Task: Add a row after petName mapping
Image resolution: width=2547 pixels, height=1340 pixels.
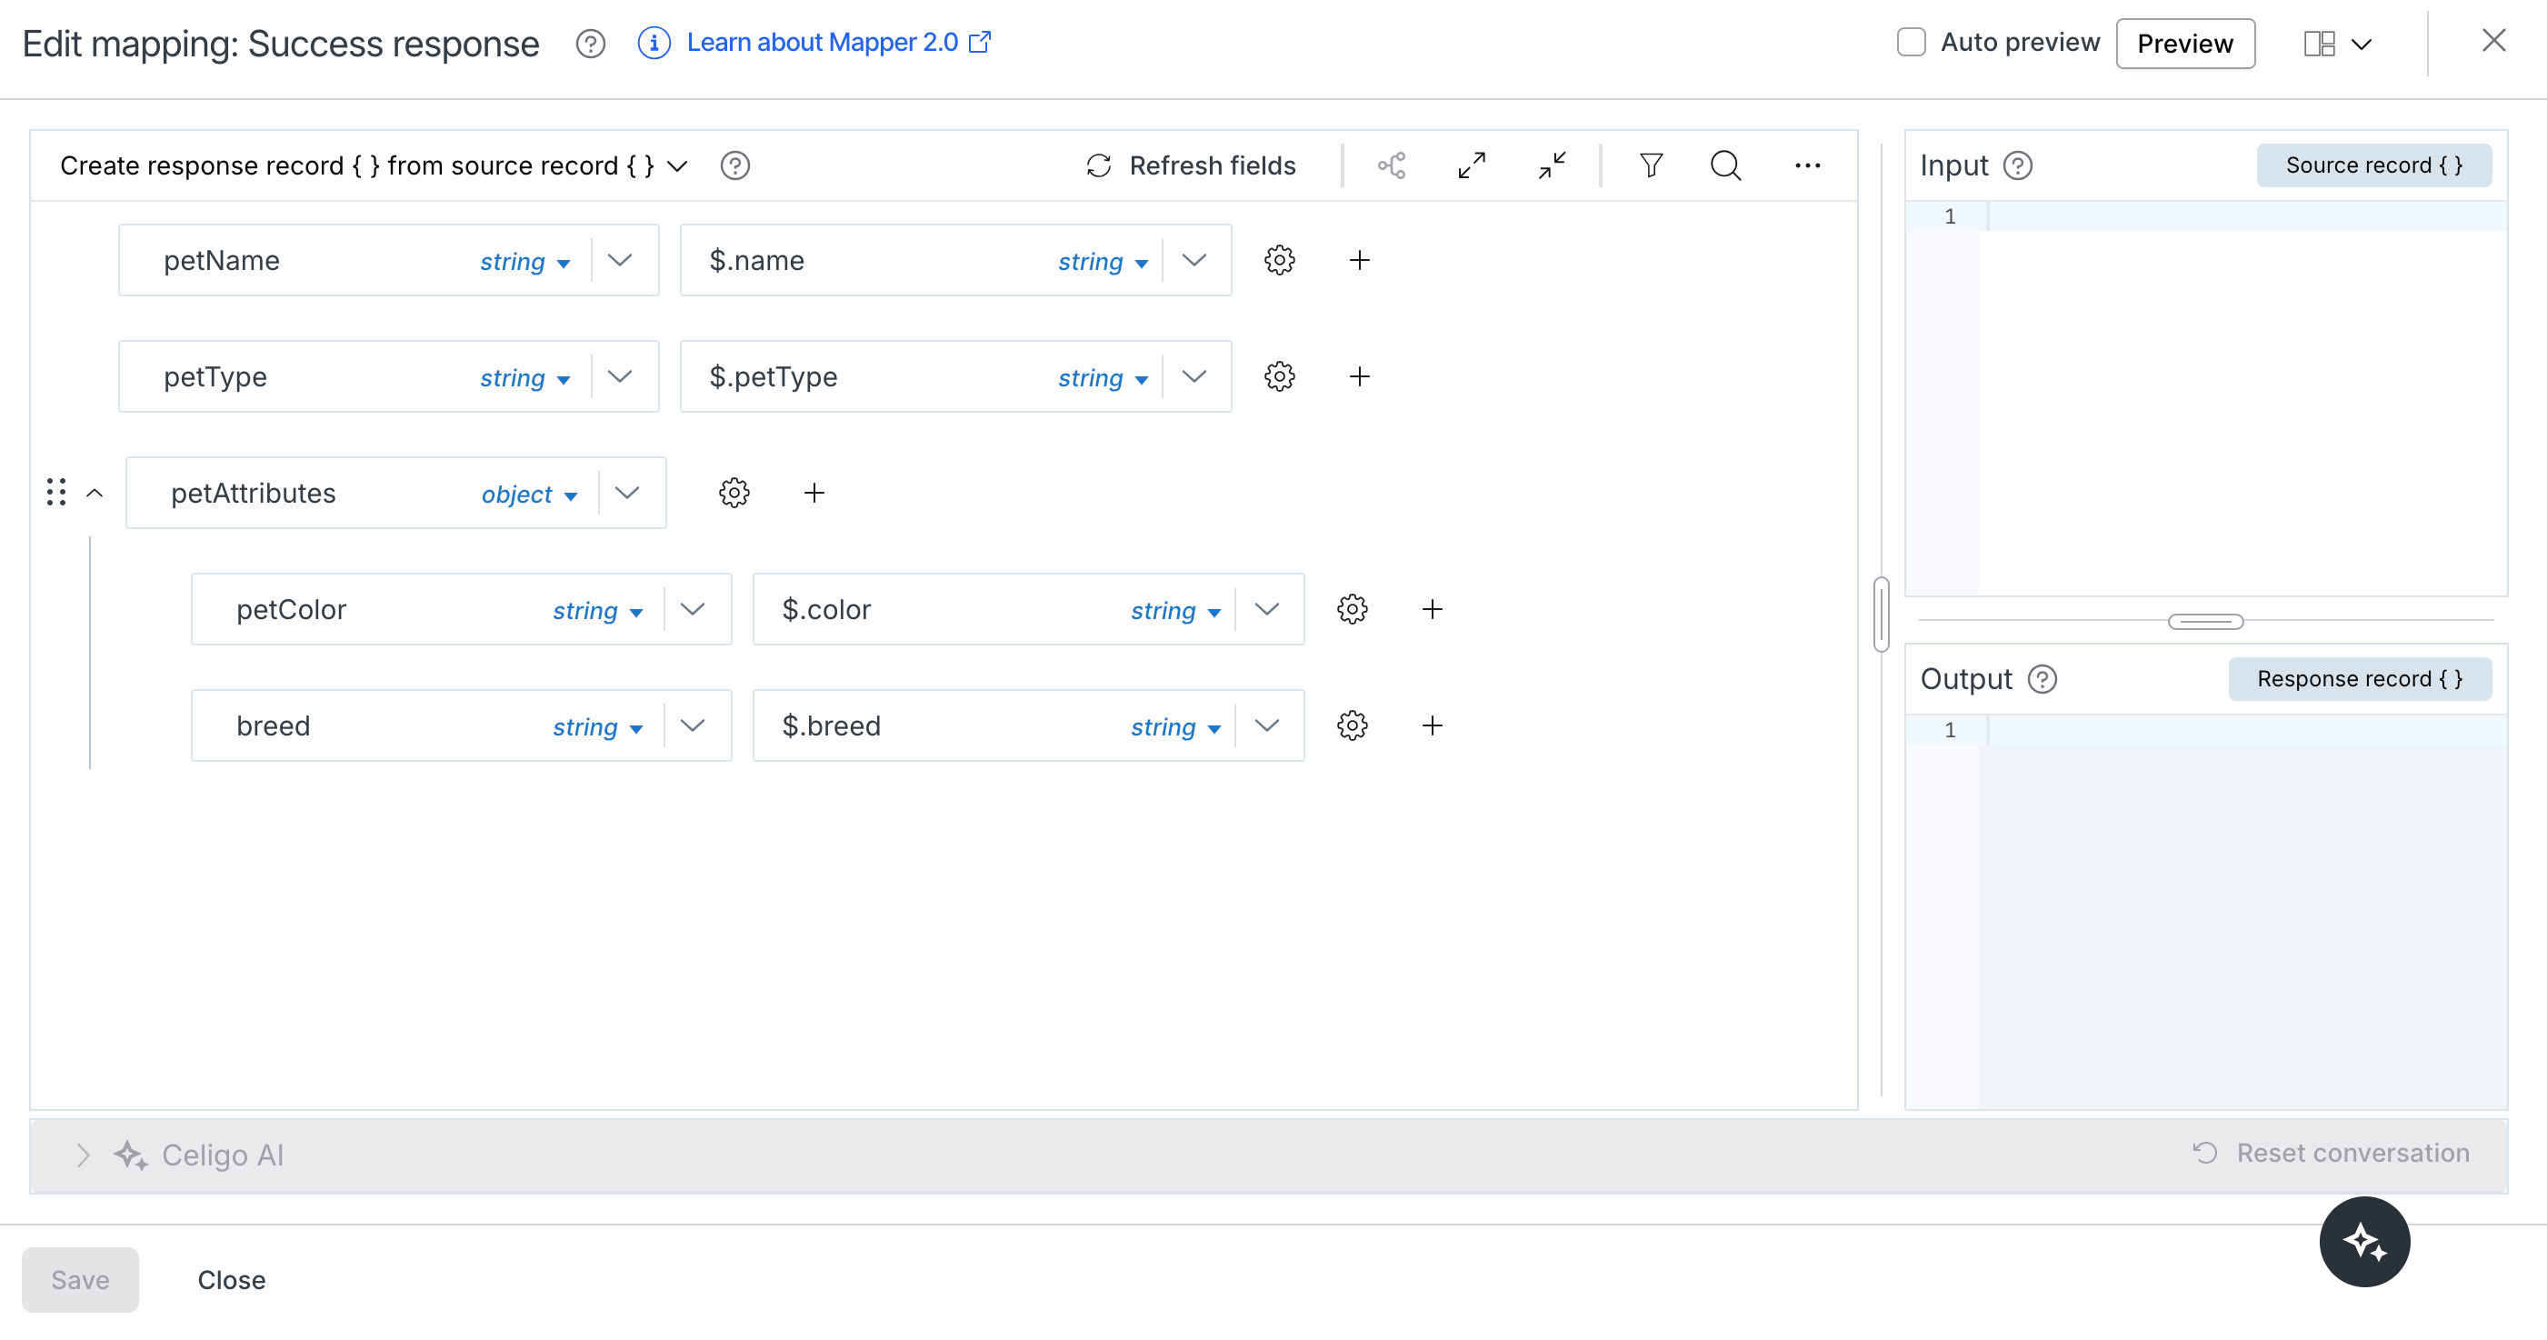Action: 1360,260
